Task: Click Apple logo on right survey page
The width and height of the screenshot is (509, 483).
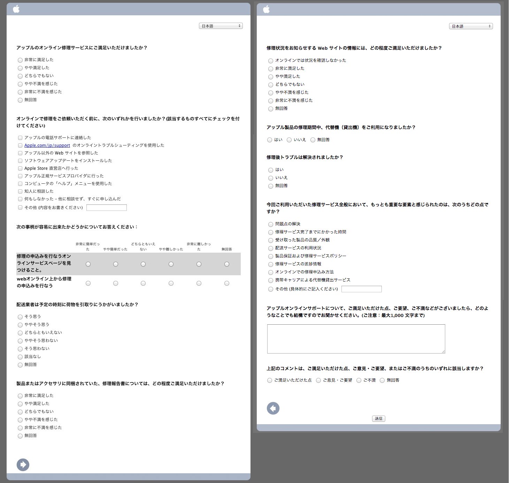Action: pos(267,9)
